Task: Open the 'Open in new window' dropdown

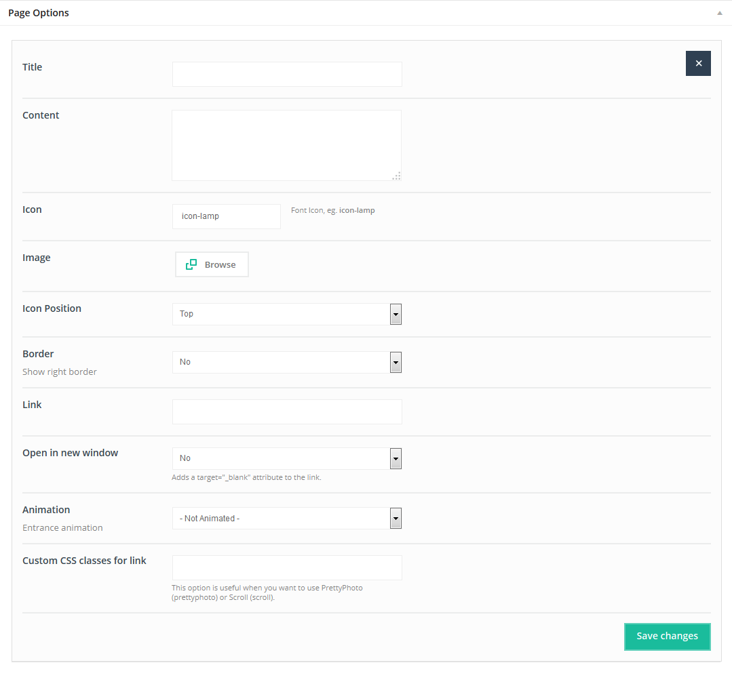Action: point(286,458)
